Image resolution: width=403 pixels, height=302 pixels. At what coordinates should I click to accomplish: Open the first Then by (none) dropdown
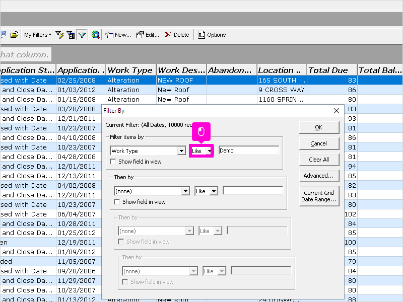pos(185,191)
